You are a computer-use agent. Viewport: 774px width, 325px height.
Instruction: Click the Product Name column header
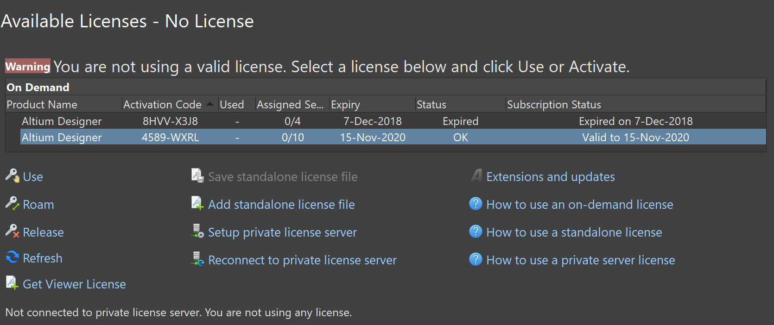42,105
